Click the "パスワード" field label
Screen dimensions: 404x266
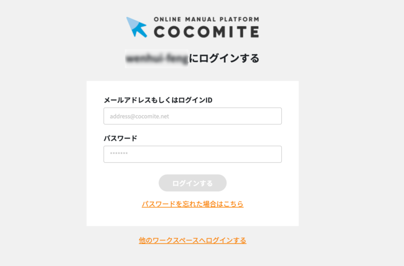point(120,138)
